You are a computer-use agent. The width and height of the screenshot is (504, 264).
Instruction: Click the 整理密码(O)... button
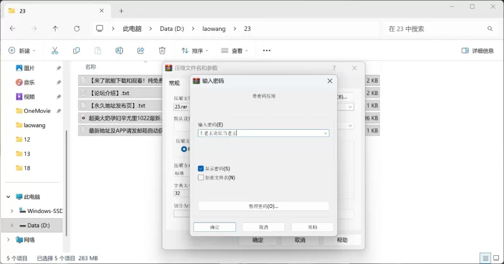pos(263,206)
